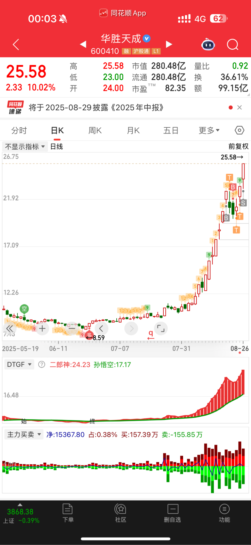Jump chart to earliest with double-left arrows

pos(9,329)
